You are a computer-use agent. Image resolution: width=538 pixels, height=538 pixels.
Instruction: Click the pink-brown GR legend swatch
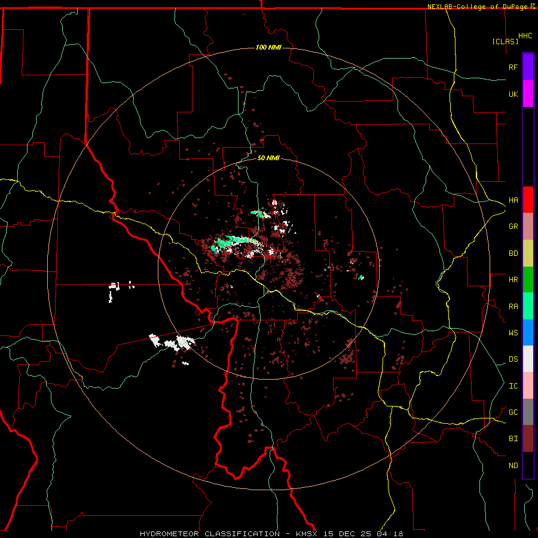pyautogui.click(x=528, y=226)
